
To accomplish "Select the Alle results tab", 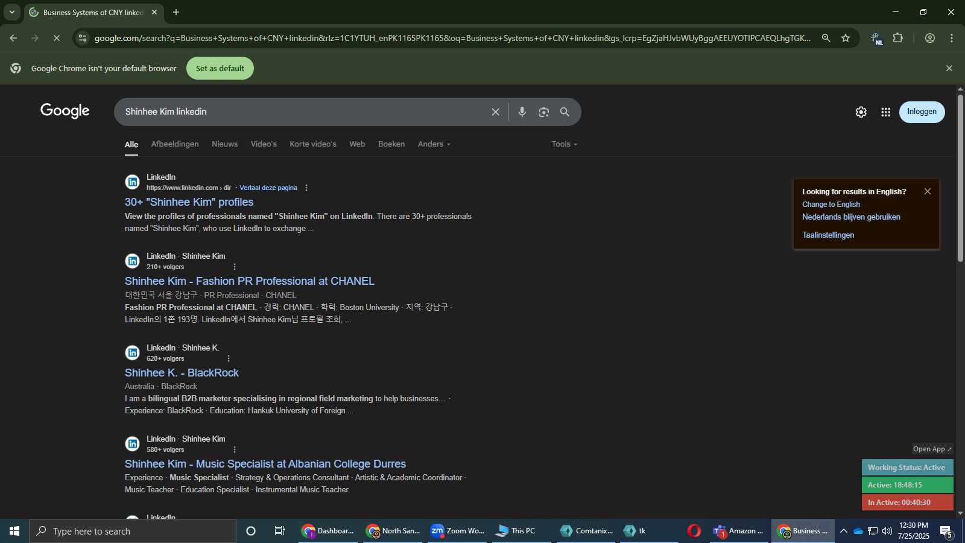I will tap(131, 145).
